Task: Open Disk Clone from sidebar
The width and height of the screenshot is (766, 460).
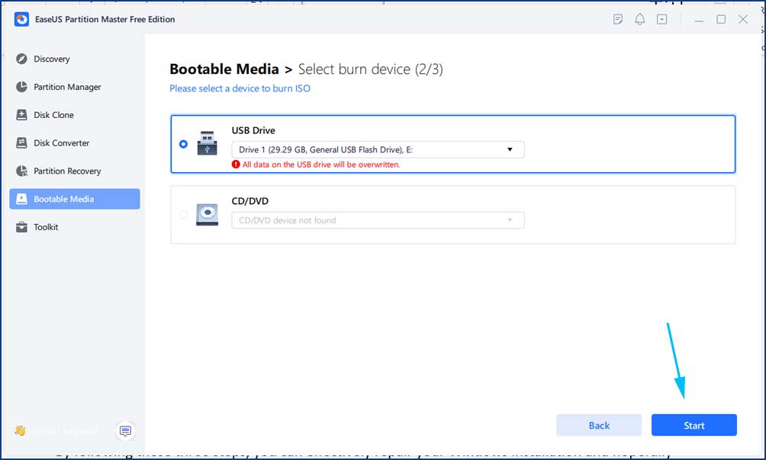Action: click(75, 115)
